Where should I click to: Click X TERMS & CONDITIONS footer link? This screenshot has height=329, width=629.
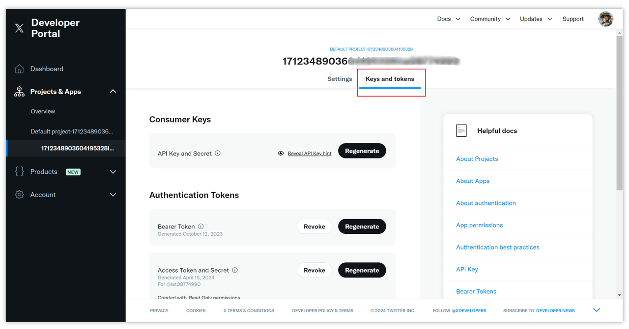pos(249,311)
